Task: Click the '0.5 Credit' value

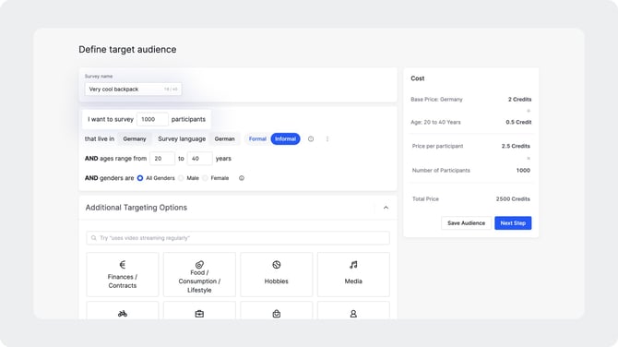Action: coord(518,122)
